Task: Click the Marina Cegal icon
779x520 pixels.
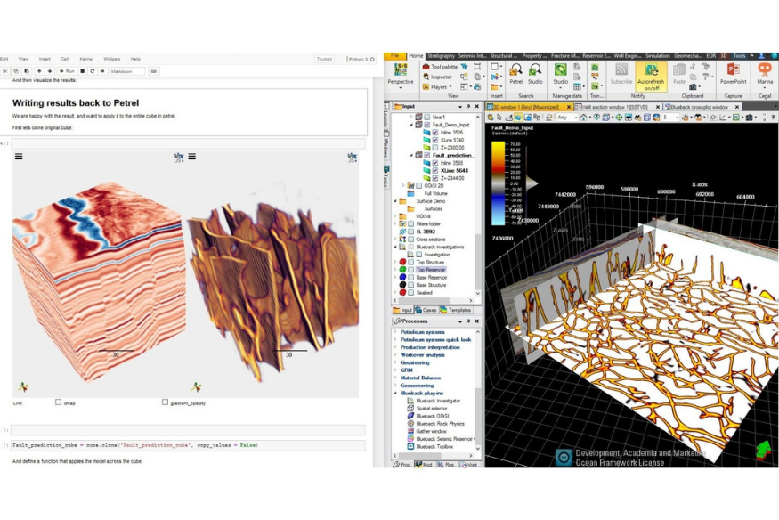Action: click(765, 74)
